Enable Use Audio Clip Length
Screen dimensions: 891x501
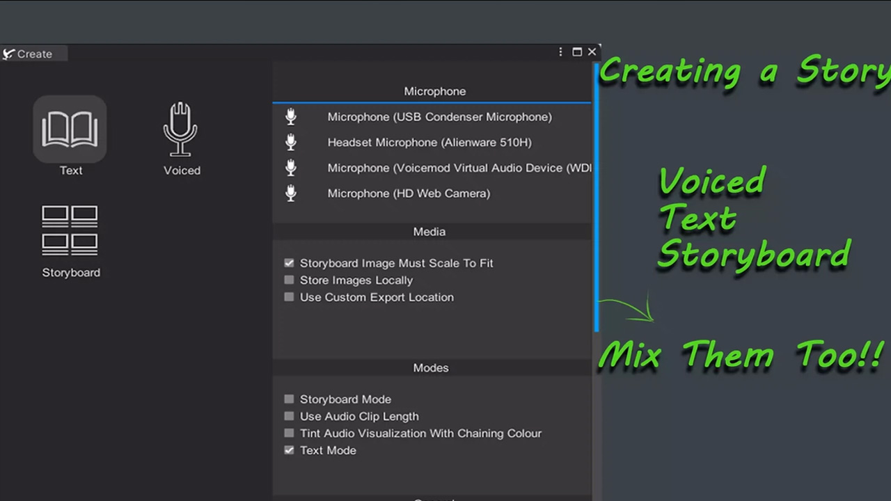point(289,416)
